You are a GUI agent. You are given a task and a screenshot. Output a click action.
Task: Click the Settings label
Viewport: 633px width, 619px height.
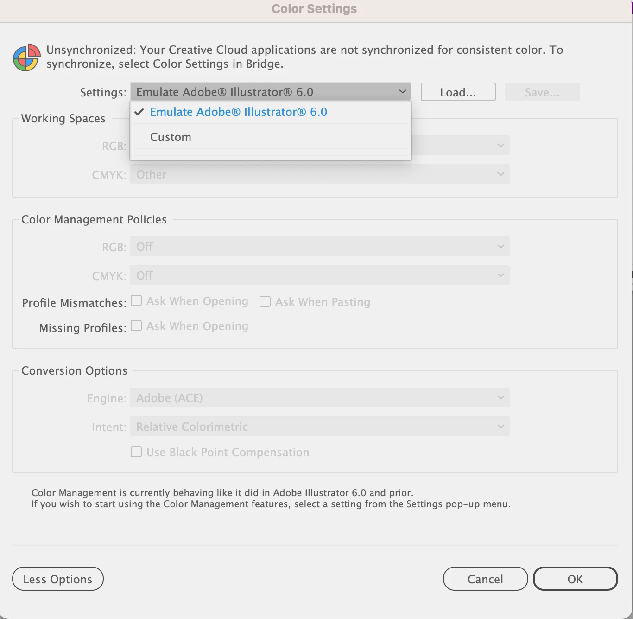coord(103,92)
